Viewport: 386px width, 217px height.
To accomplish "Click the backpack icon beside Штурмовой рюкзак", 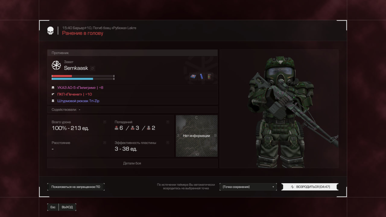I will [x=53, y=101].
